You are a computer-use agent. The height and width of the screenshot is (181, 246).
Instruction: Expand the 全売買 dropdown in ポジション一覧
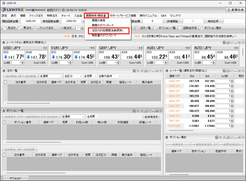(x=93, y=117)
